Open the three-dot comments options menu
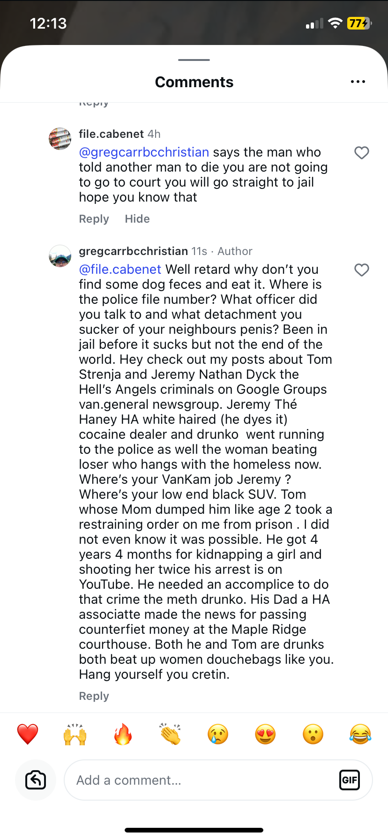This screenshot has height=840, width=388. pyautogui.click(x=358, y=82)
